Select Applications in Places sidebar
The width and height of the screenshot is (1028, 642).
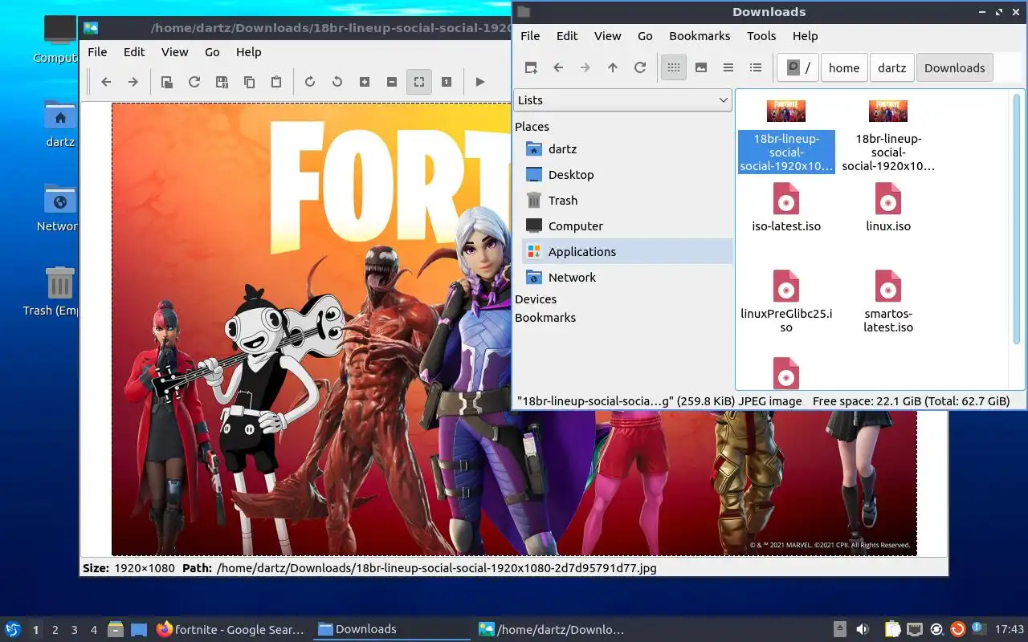(x=626, y=252)
